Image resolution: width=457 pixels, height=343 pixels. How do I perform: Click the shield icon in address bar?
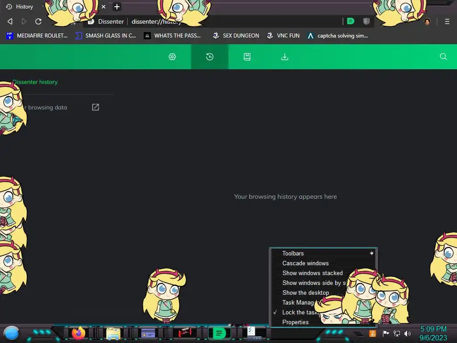[366, 21]
